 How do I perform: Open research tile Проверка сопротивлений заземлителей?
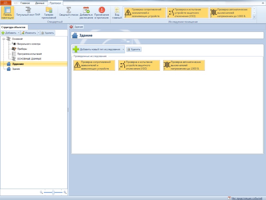click(x=94, y=65)
